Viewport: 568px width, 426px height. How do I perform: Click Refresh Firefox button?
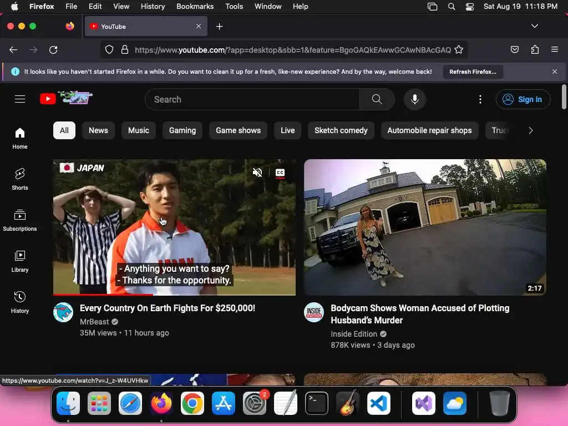point(473,72)
